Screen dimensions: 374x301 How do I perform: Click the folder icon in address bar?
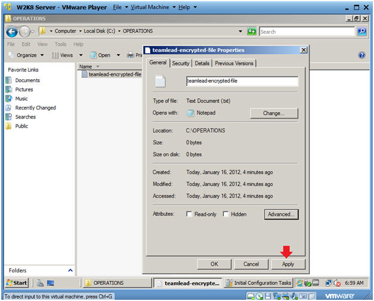(x=42, y=31)
